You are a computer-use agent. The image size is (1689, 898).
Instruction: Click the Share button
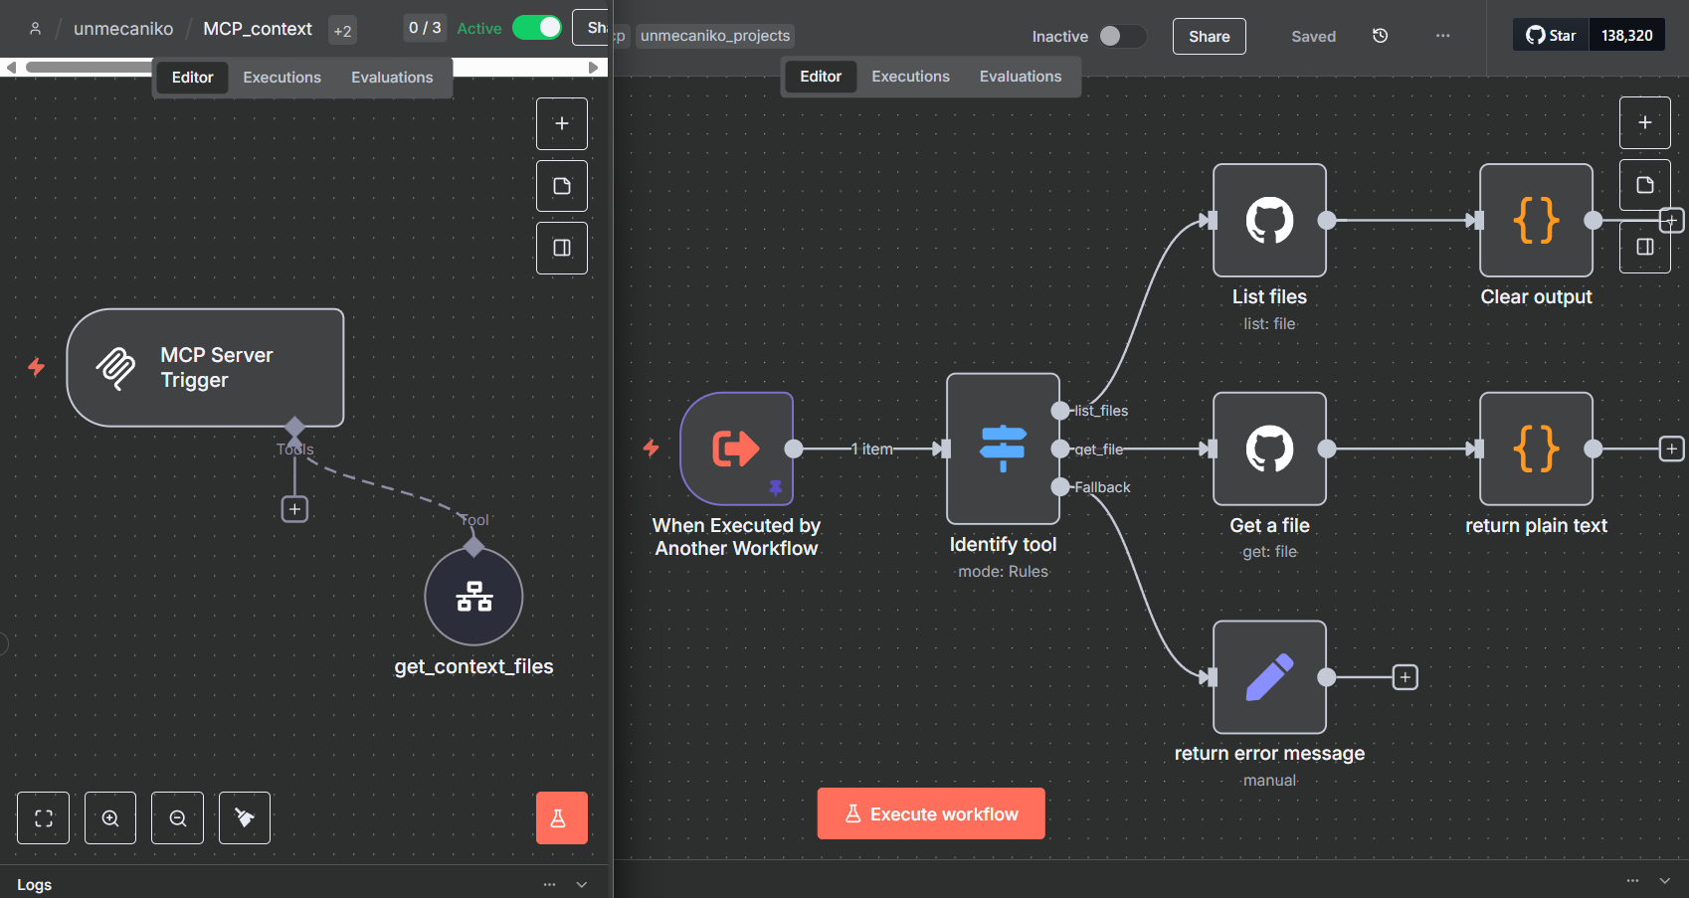[x=1209, y=36]
